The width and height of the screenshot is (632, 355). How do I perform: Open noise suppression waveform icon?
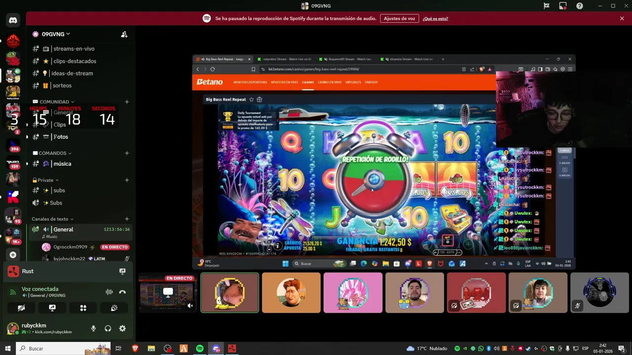(109, 292)
